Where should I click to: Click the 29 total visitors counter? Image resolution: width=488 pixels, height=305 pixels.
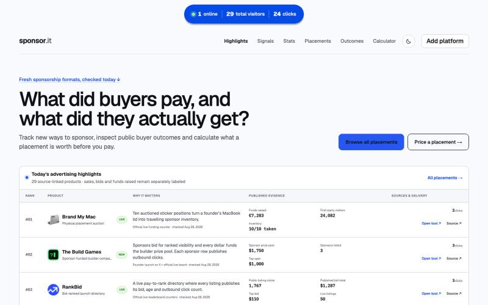pos(245,14)
